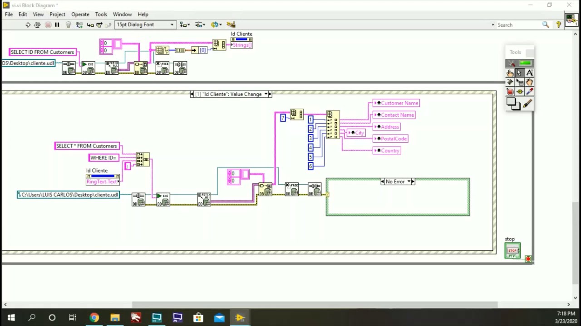This screenshot has height=326, width=581.
Task: Click the DB Execute Query node in event case
Action: click(162, 199)
